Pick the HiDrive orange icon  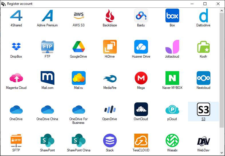tap(110, 47)
